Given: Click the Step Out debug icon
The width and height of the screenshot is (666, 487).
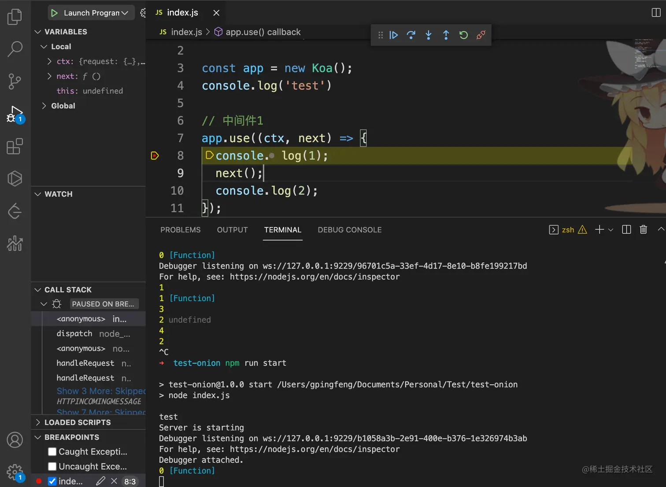Looking at the screenshot, I should pyautogui.click(x=446, y=35).
